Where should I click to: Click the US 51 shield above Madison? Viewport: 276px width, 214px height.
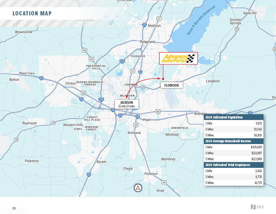click(x=159, y=19)
